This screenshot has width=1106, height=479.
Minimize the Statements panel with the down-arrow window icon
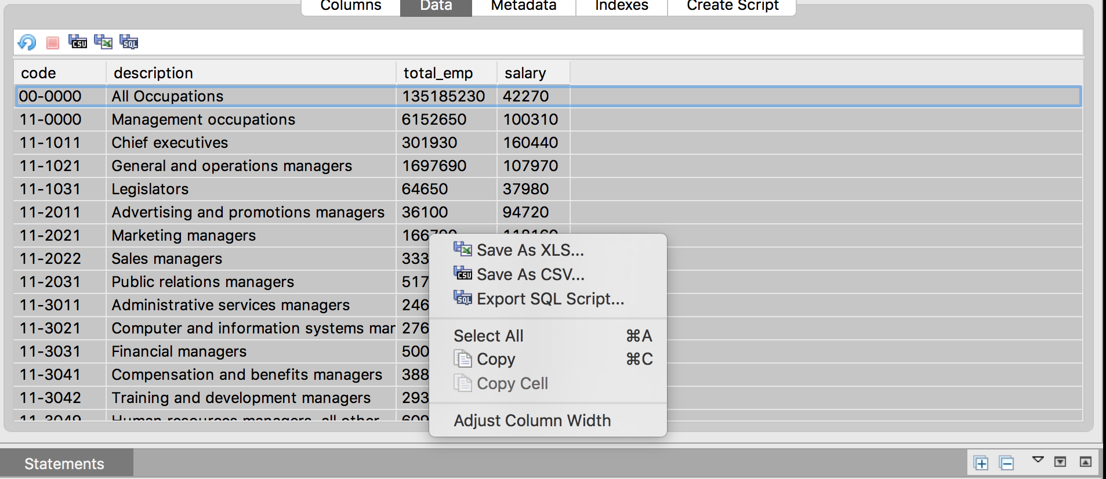tap(1060, 462)
